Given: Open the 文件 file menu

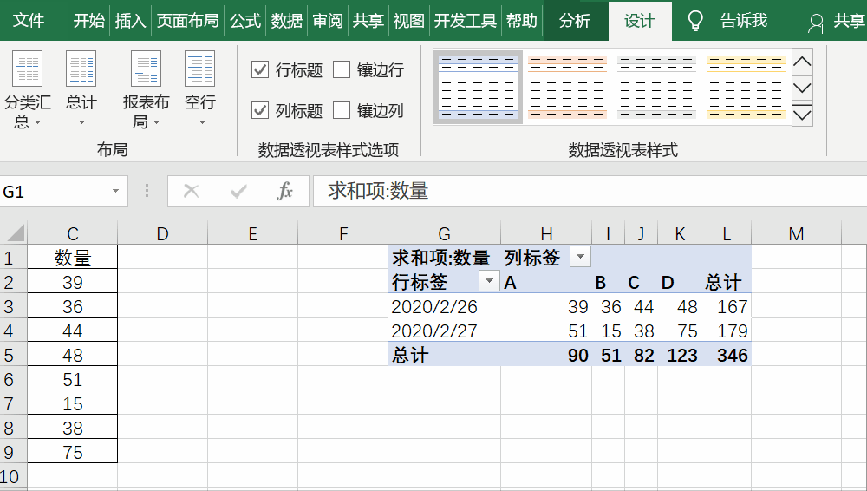Looking at the screenshot, I should point(29,21).
